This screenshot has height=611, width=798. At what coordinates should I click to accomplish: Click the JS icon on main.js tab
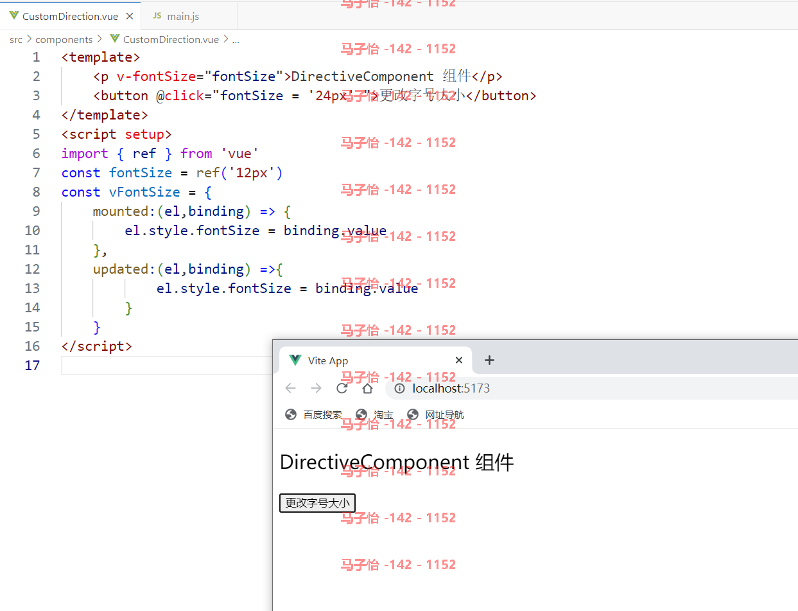[x=157, y=16]
